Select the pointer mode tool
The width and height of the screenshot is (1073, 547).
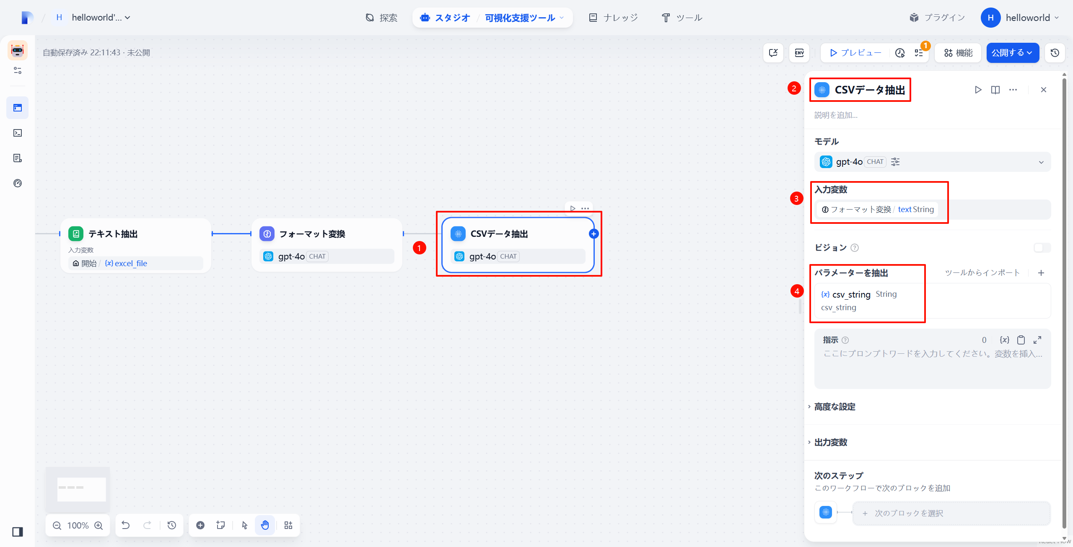tap(245, 525)
